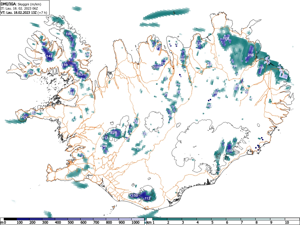Screen dimensions: 300x225
Task: Select the IT: Lau. 18. 02. 2023 06Z line
Action: (x=19, y=8)
